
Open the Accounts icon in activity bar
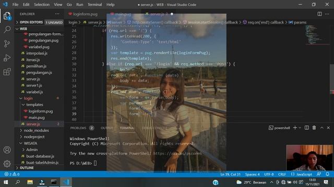tap(7, 150)
